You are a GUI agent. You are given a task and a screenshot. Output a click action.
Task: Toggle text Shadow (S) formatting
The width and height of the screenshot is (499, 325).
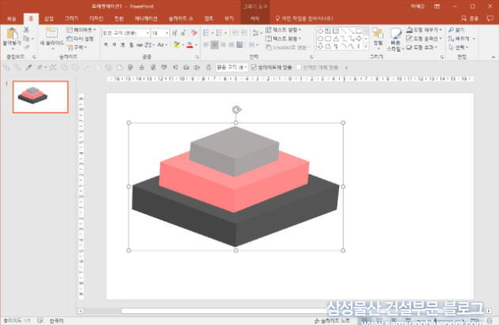(131, 45)
